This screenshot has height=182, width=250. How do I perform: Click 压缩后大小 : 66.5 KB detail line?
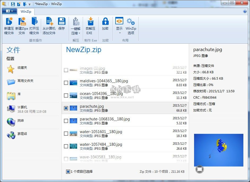(208, 78)
